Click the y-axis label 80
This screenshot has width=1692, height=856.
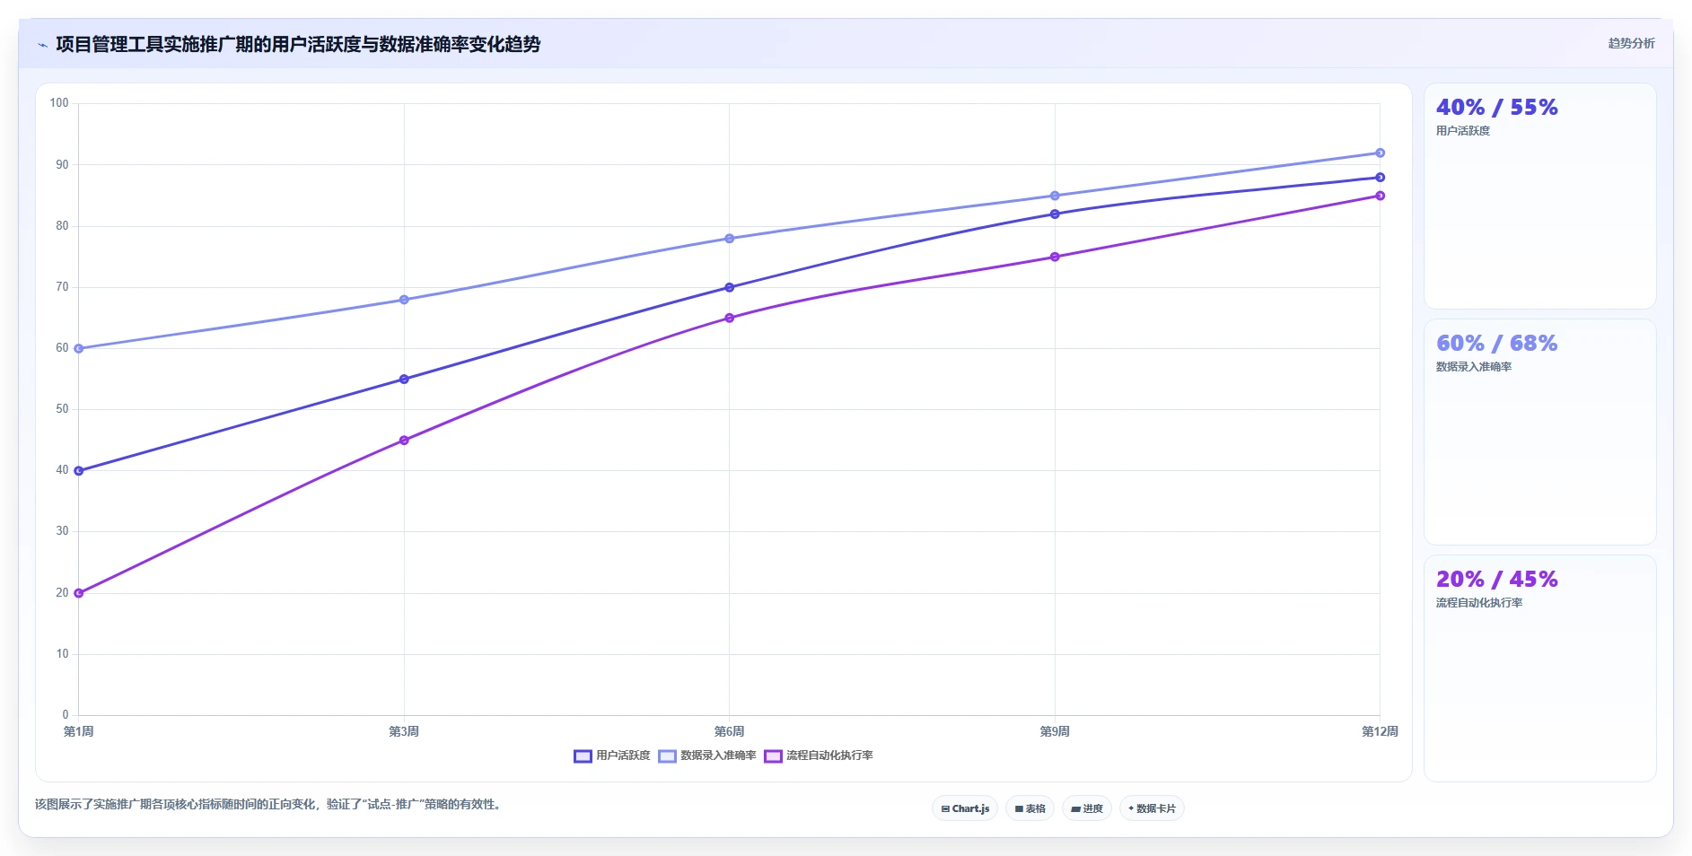tap(62, 226)
